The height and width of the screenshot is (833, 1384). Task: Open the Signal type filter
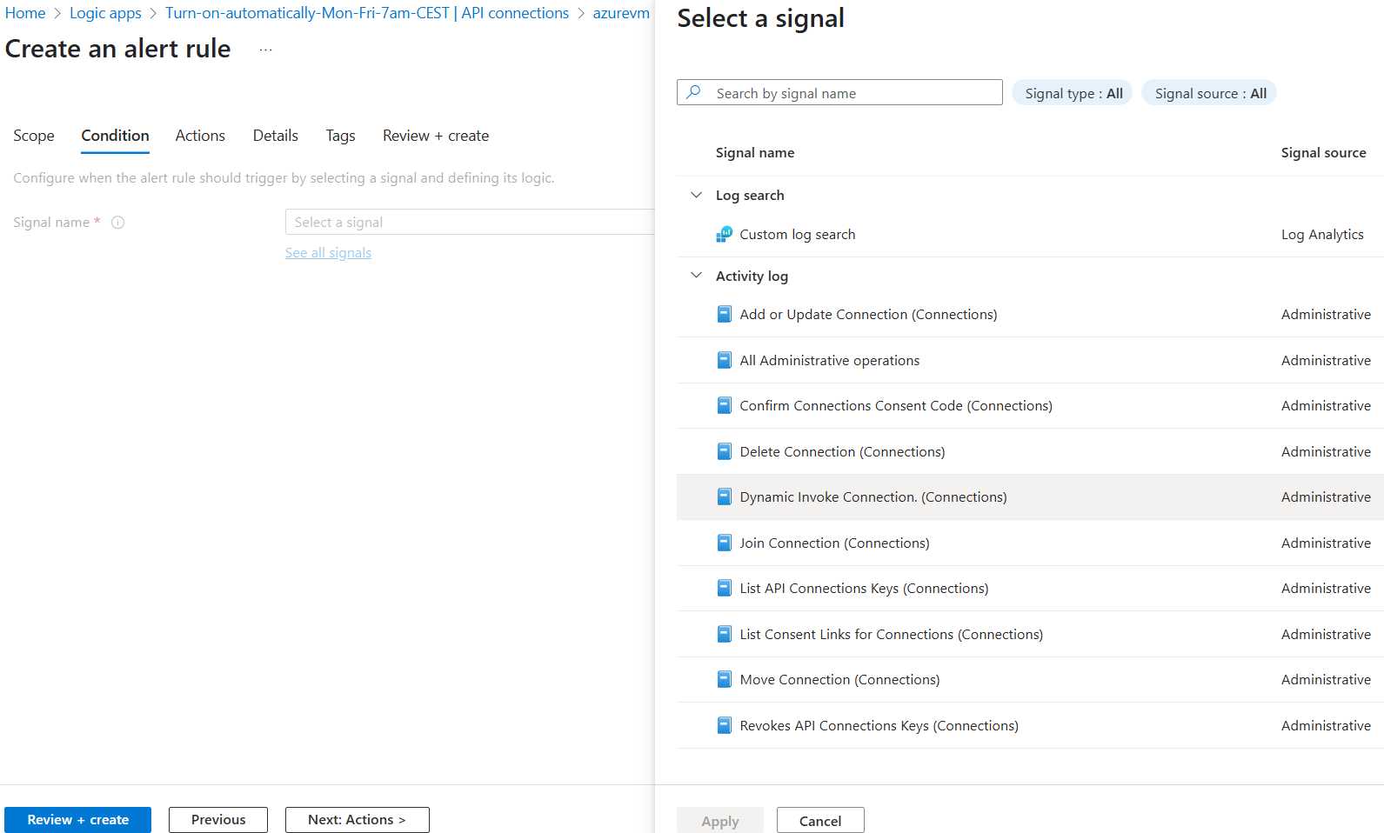[1073, 93]
